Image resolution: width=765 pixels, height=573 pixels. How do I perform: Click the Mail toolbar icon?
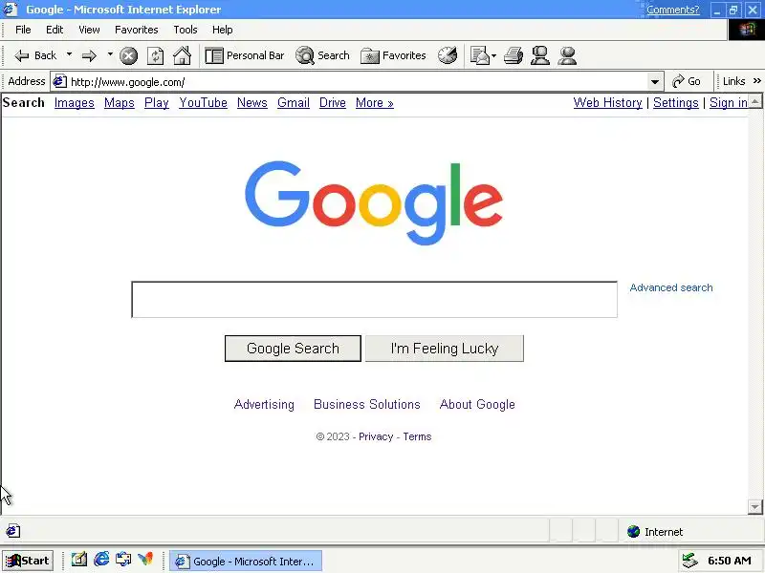tap(479, 55)
